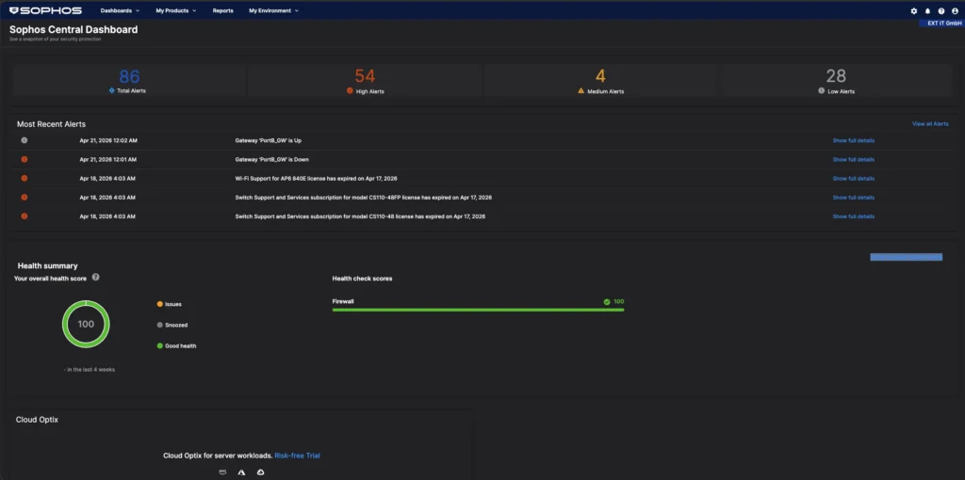Click 'Gateway 'PortB_GW' is Down' alert text
Screen dimensions: 965x480
pos(272,160)
